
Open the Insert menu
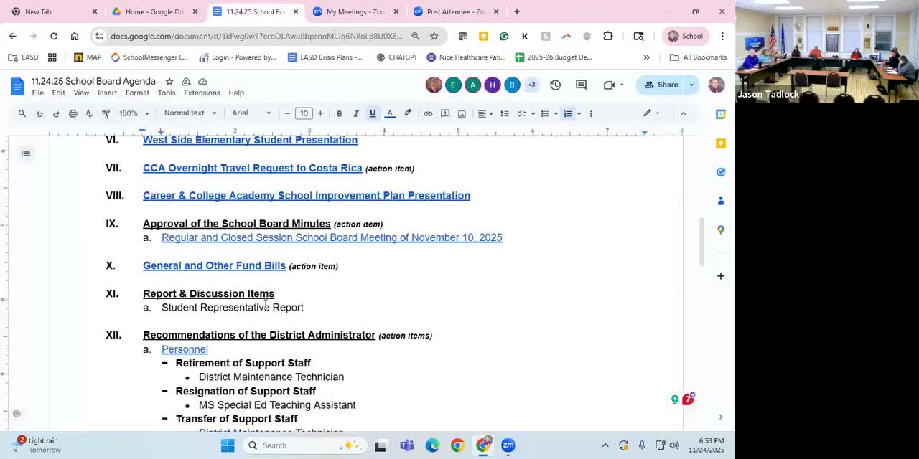(x=107, y=93)
